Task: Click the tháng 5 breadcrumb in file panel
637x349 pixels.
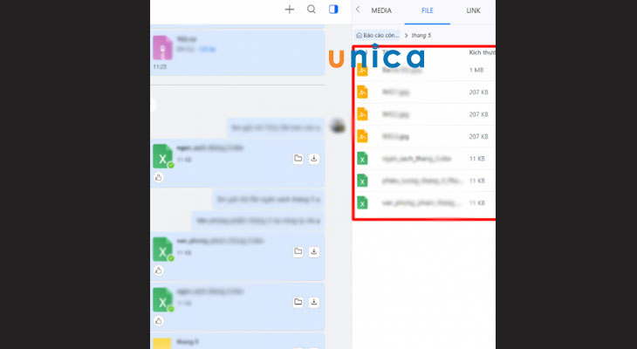Action: pos(421,36)
